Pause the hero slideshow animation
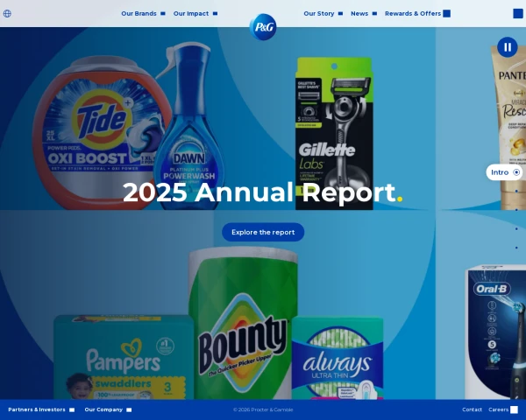 pyautogui.click(x=508, y=47)
